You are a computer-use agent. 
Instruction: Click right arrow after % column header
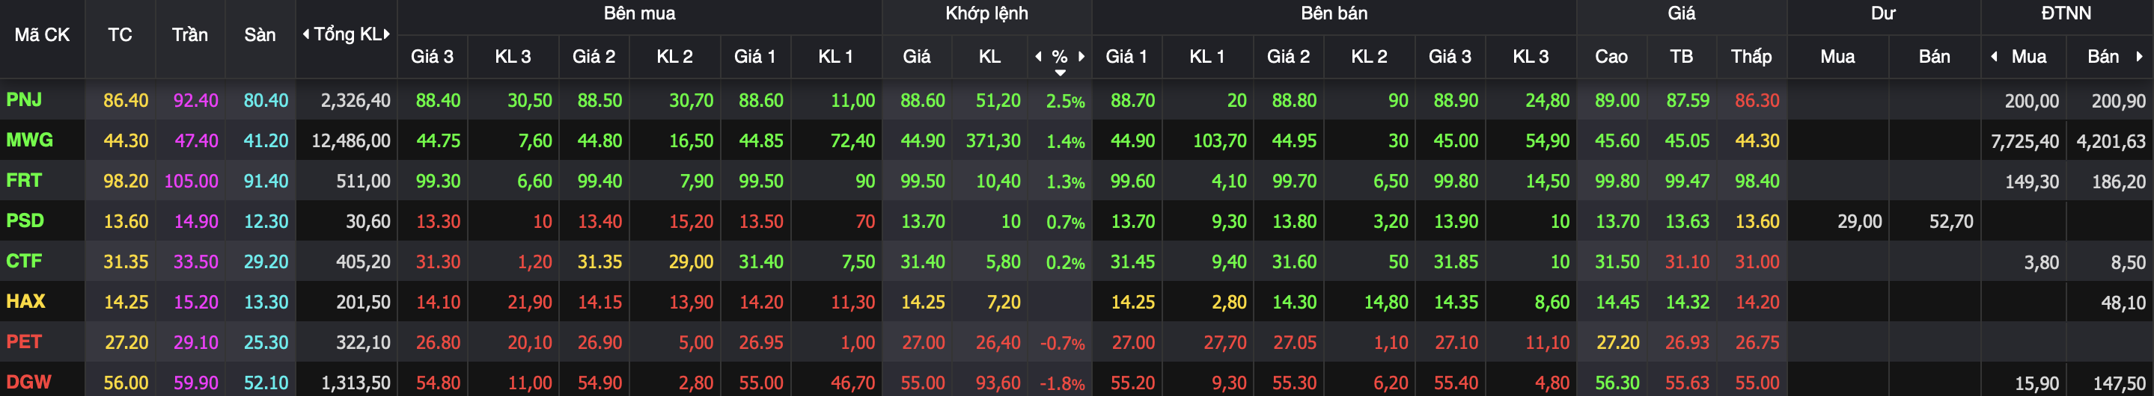coord(1081,56)
